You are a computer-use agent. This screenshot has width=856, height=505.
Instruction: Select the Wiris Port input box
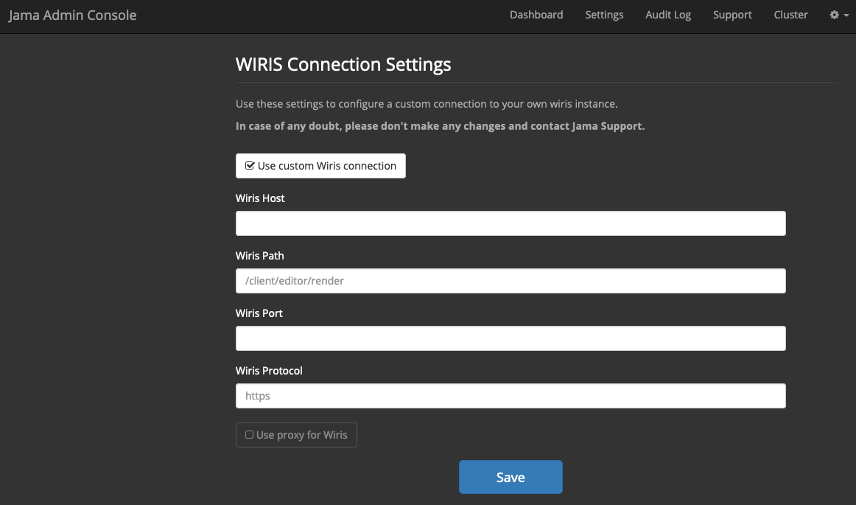[511, 338]
